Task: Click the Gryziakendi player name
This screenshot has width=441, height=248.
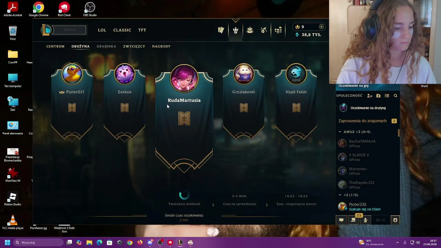Action: tap(244, 92)
